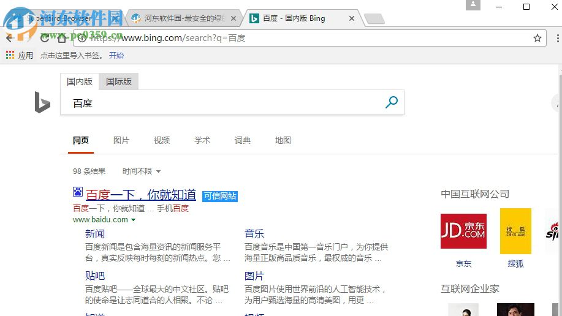Reload the page with the refresh icon

pyautogui.click(x=45, y=37)
